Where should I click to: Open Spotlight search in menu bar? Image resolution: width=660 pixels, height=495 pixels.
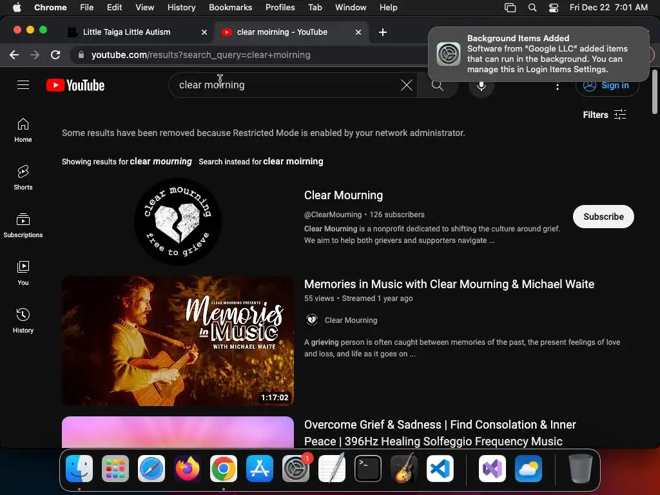[x=532, y=7]
